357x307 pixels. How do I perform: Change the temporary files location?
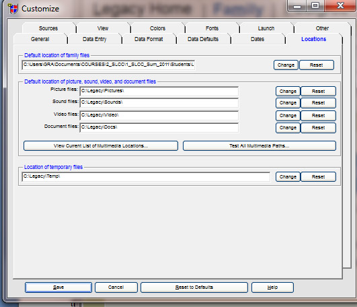(x=288, y=176)
